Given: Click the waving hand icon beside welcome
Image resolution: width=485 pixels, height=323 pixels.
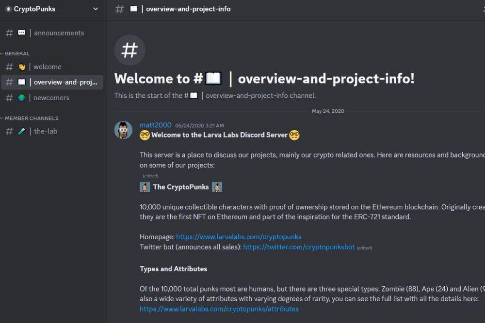Looking at the screenshot, I should click(x=22, y=67).
